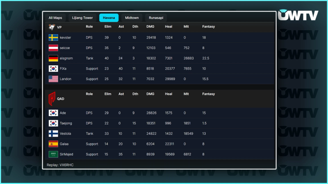Open player Ade's profile
Image resolution: width=328 pixels, height=184 pixels.
(x=63, y=113)
